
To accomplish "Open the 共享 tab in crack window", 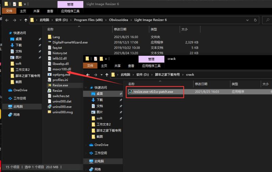I will [117, 66].
